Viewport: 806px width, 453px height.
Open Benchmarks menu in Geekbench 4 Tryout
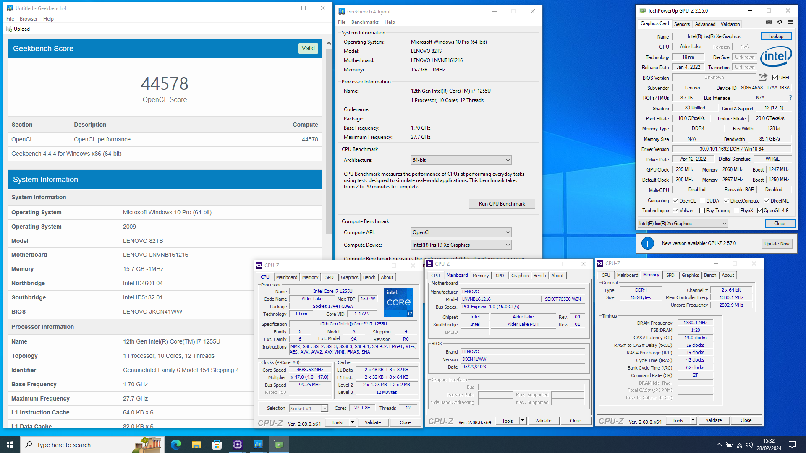(365, 22)
